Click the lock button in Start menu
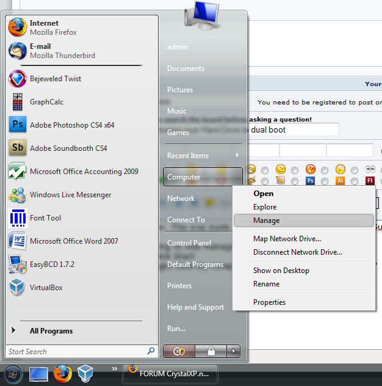Viewport: 382px width, 386px height. pos(211,351)
